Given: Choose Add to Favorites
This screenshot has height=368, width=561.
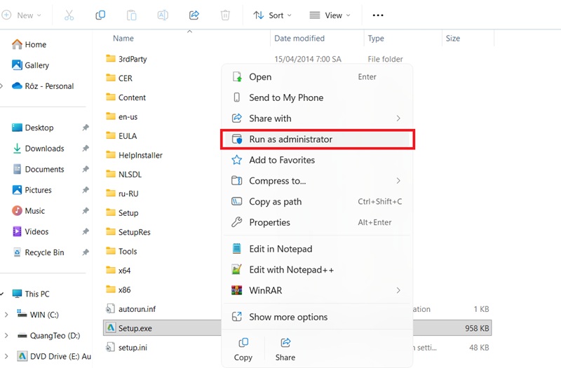Looking at the screenshot, I should 316,160.
